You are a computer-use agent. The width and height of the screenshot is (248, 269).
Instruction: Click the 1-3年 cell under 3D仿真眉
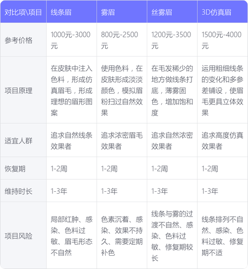[x=223, y=191]
